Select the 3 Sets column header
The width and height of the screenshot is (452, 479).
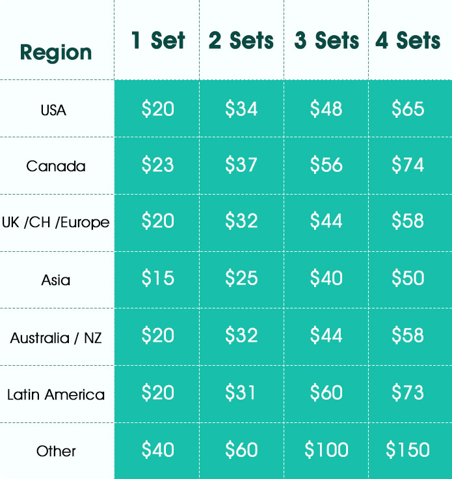click(x=326, y=40)
